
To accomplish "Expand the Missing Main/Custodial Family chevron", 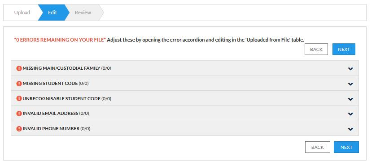I will 350,68.
